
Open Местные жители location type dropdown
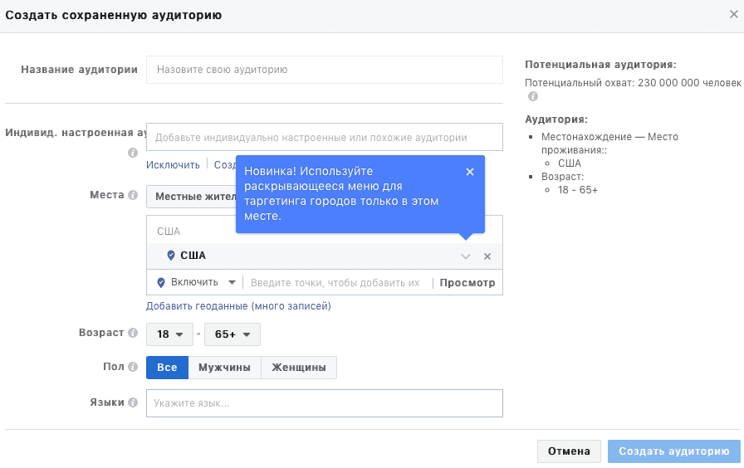click(x=191, y=197)
